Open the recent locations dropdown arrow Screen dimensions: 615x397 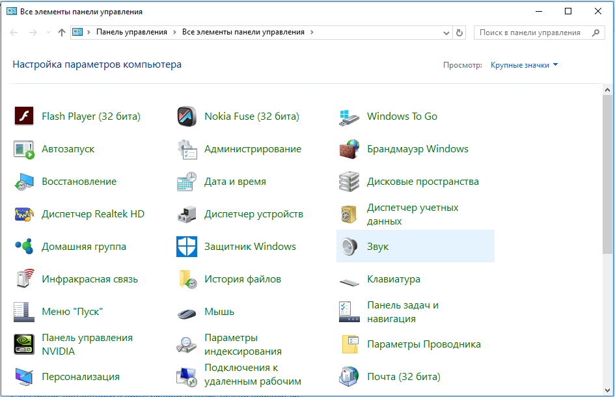(x=48, y=33)
